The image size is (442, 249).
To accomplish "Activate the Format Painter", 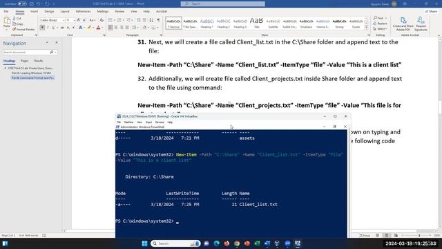I will click(23, 29).
